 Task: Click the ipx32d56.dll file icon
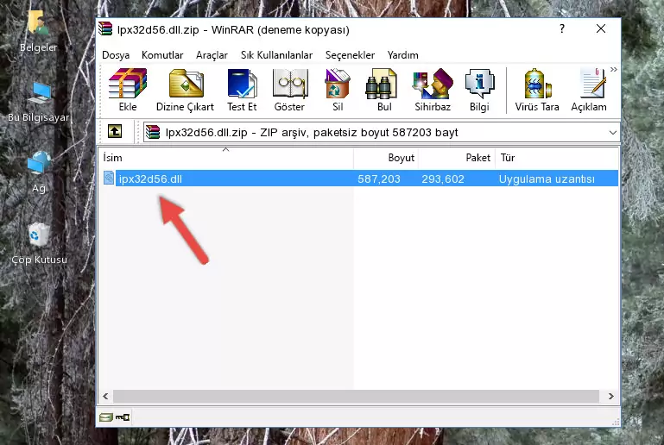[109, 178]
